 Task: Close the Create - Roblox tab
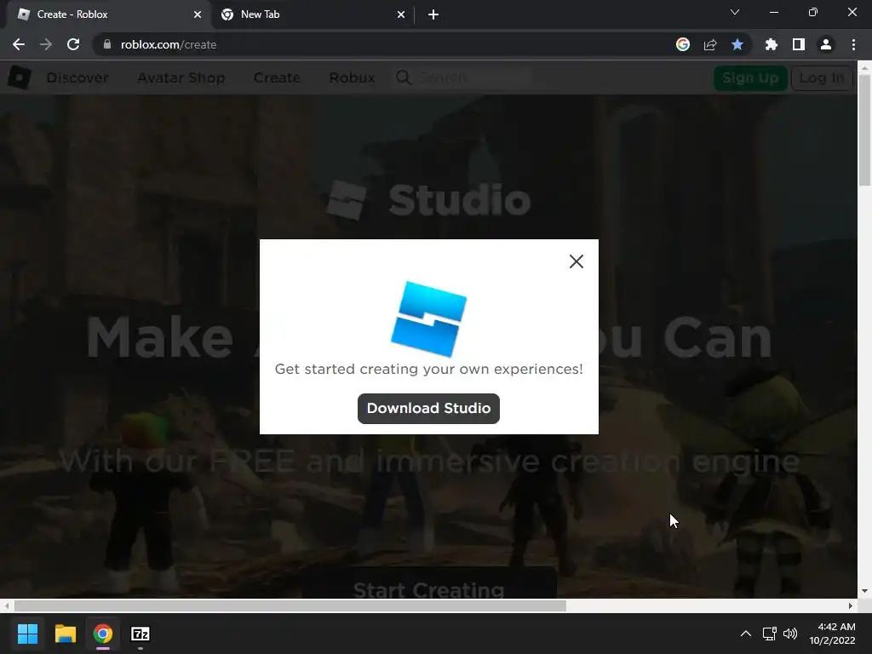click(198, 14)
